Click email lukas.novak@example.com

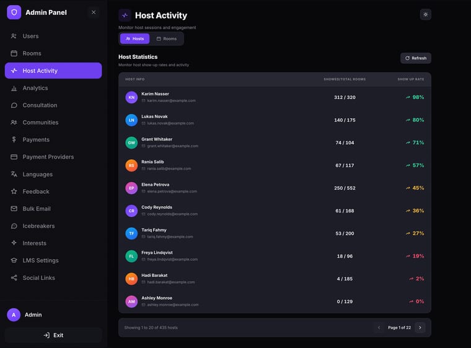coord(170,123)
